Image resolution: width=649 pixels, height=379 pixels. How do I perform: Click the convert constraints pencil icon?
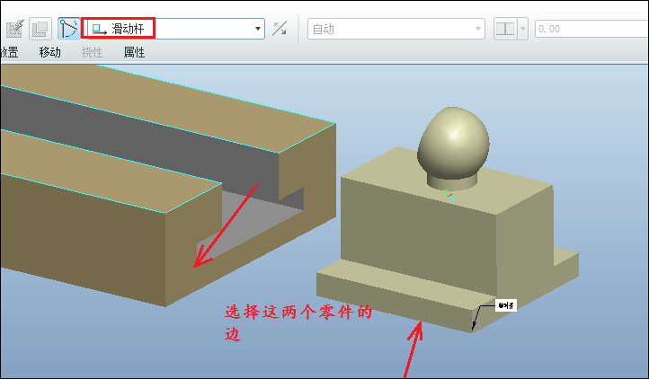(x=15, y=29)
